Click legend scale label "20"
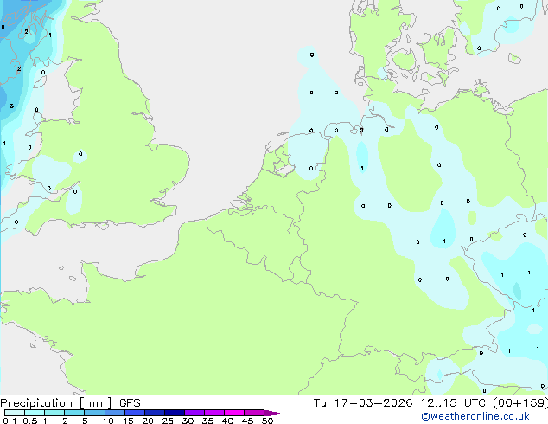Viewport: 548px width, 424px height. coord(148,421)
